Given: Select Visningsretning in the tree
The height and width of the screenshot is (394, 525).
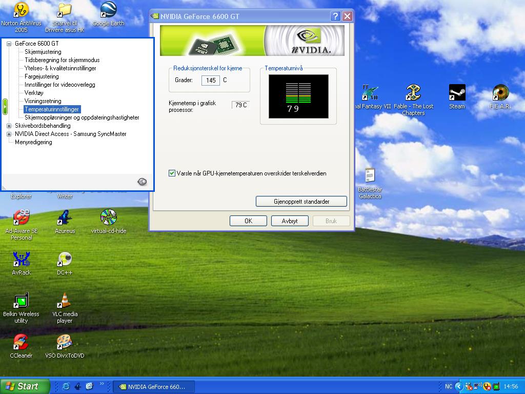Looking at the screenshot, I should [43, 101].
